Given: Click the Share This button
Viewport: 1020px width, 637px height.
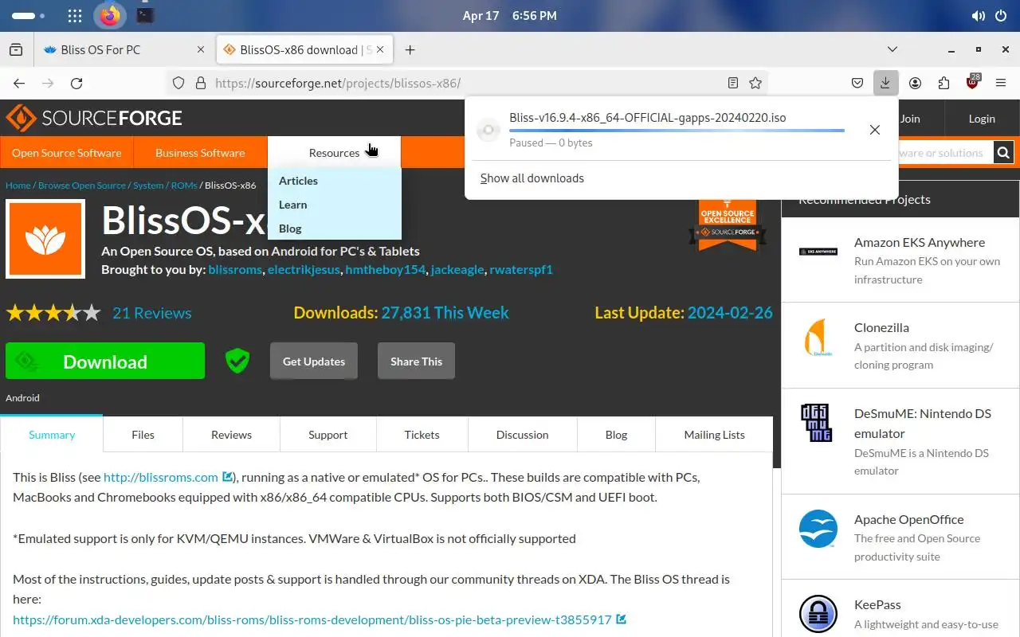Looking at the screenshot, I should pos(416,361).
